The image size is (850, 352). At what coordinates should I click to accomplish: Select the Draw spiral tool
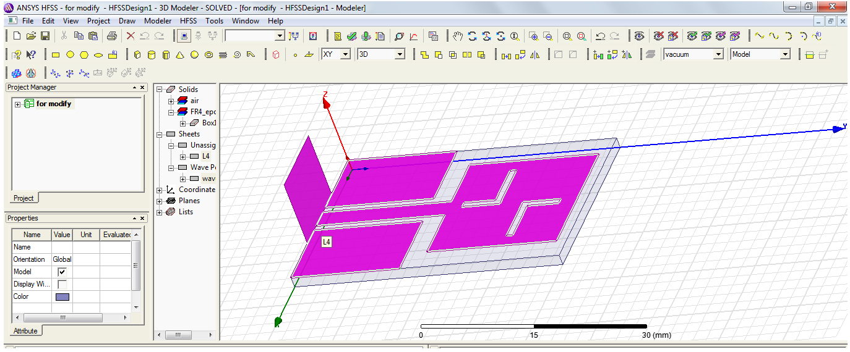click(x=237, y=54)
